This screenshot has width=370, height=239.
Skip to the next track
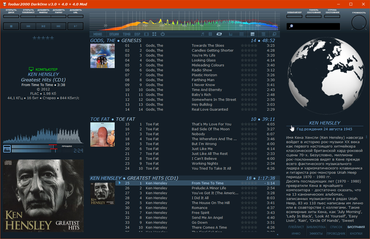point(58,26)
